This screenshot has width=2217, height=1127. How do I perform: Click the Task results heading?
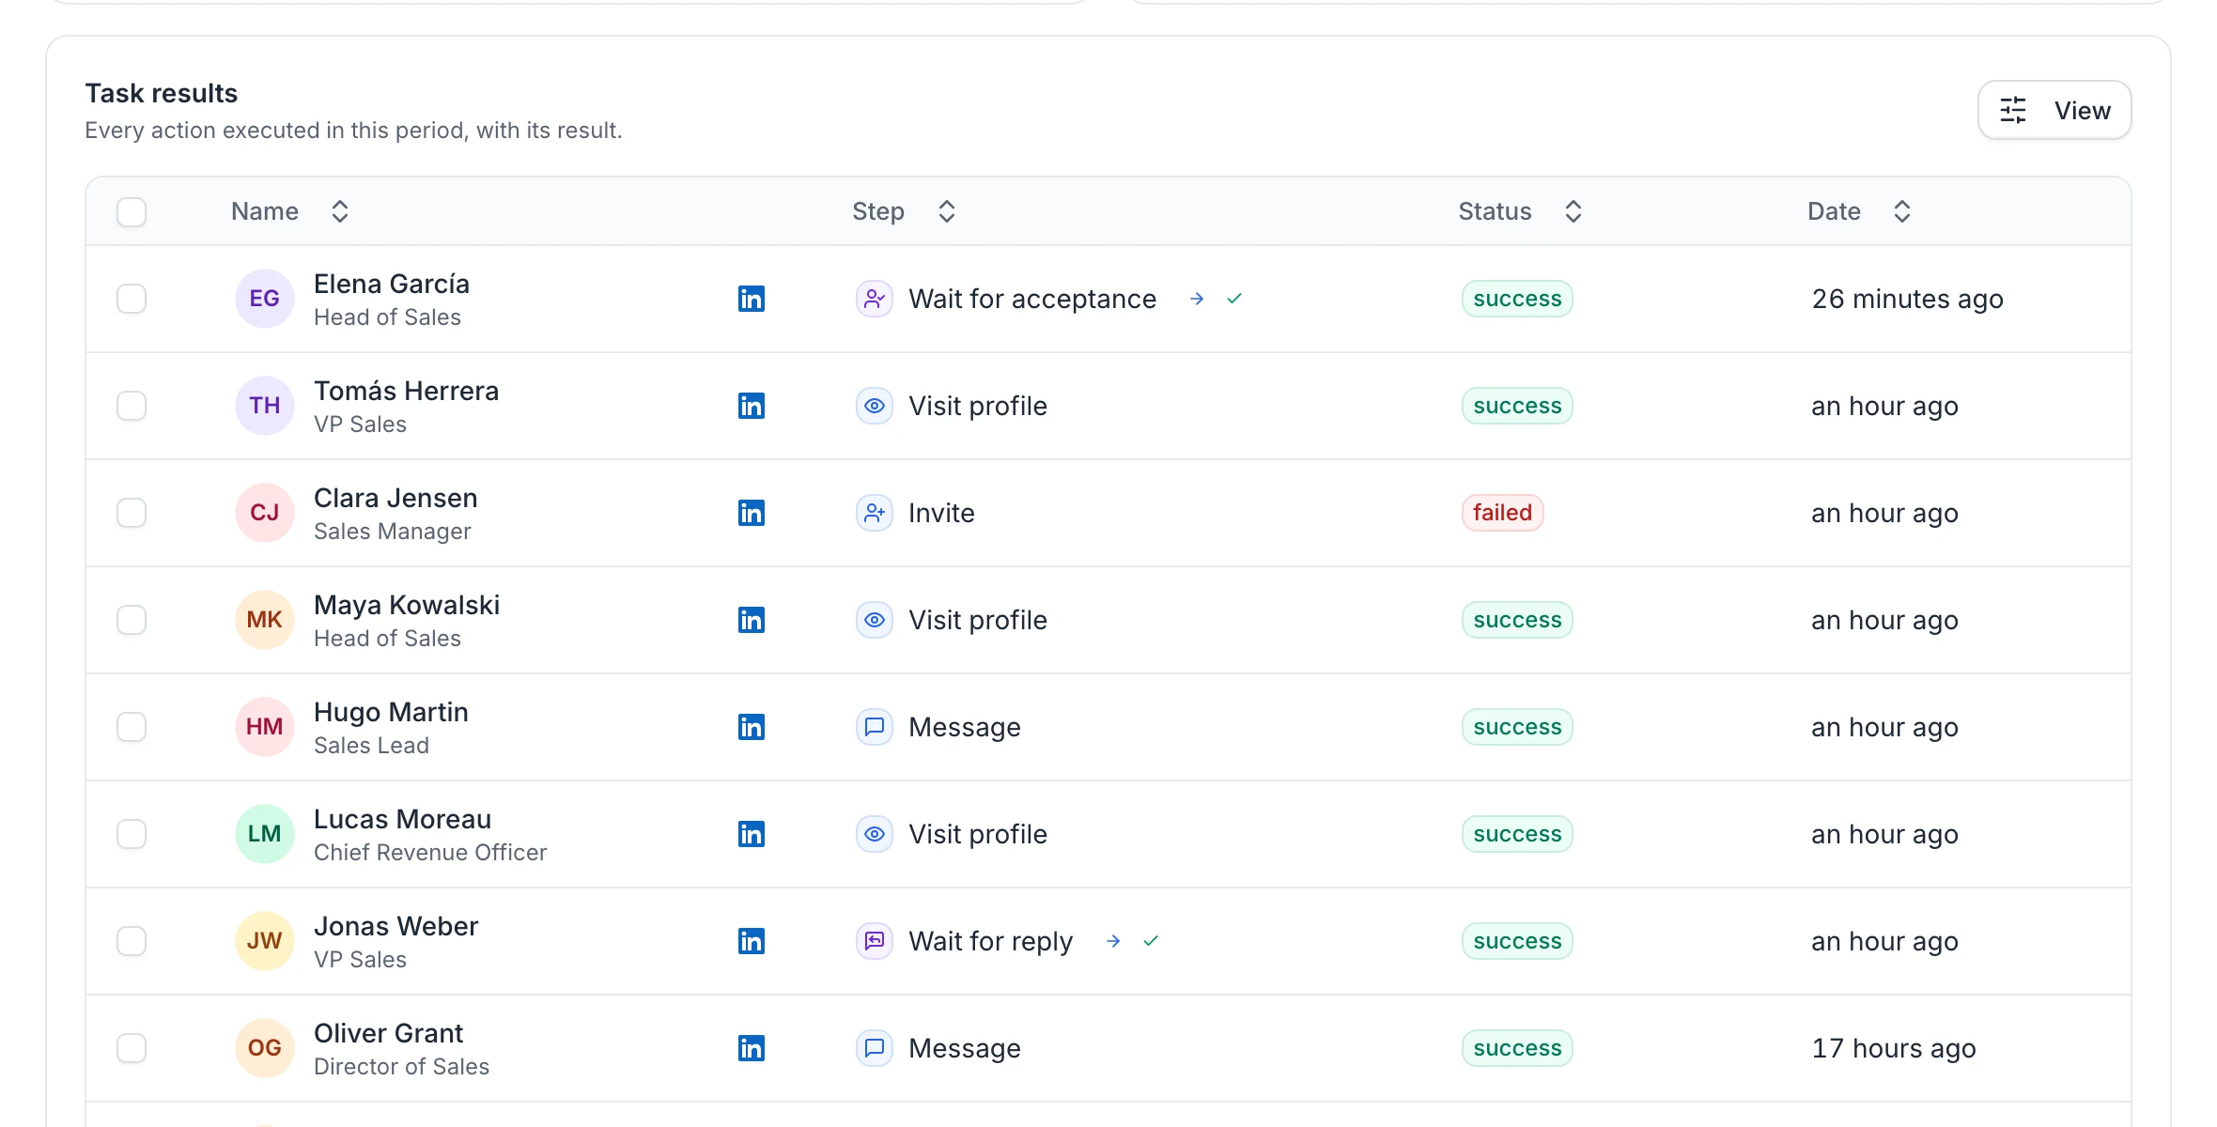coord(162,93)
